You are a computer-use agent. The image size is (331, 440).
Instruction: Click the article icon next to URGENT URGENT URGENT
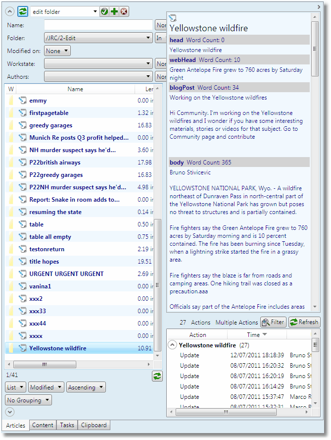point(22,274)
